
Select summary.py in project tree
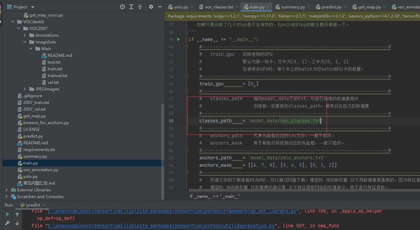coord(32,156)
